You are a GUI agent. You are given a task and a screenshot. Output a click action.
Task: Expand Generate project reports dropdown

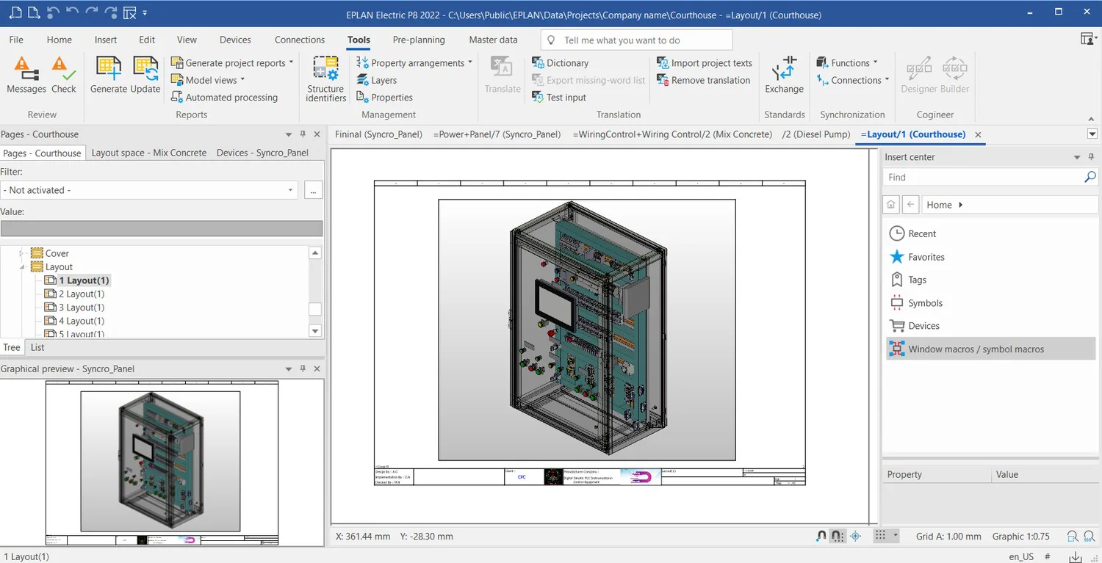click(x=291, y=62)
